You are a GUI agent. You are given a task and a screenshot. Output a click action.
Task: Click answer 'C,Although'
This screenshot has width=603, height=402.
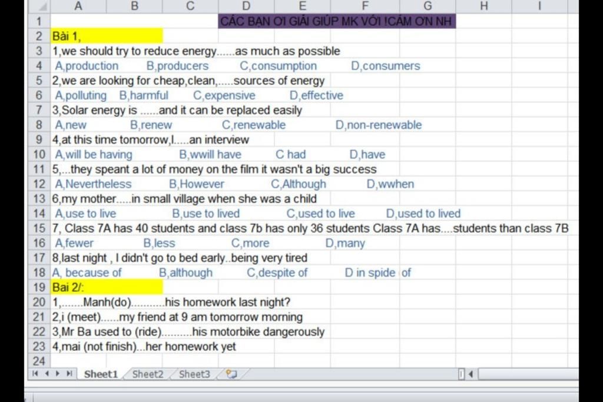299,184
